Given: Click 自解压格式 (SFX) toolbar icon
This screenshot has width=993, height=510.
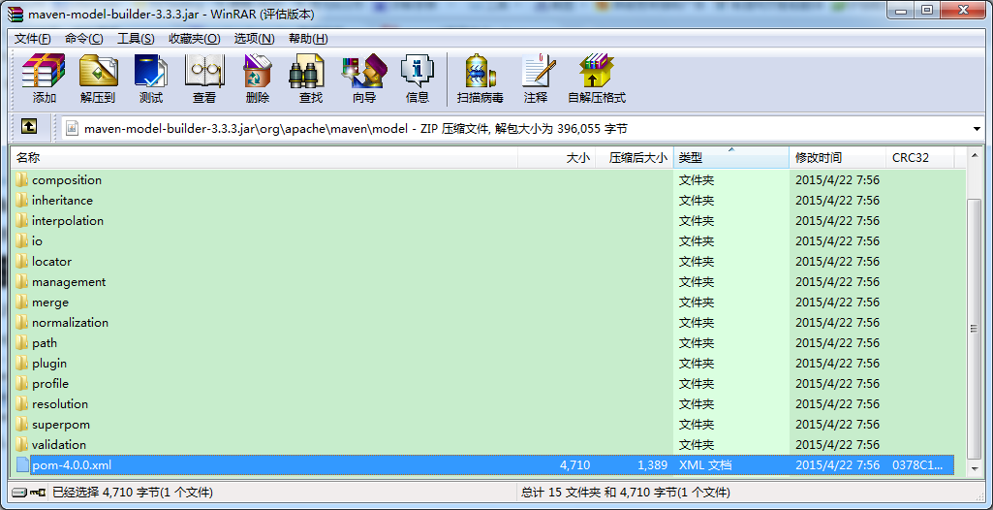Looking at the screenshot, I should point(597,80).
